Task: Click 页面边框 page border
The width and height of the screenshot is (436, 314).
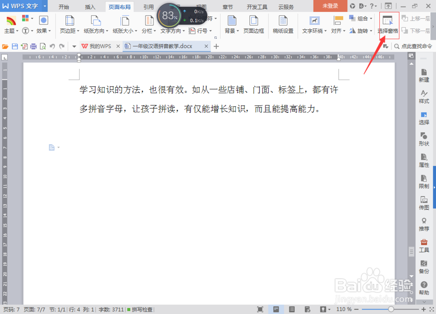Action: [254, 24]
